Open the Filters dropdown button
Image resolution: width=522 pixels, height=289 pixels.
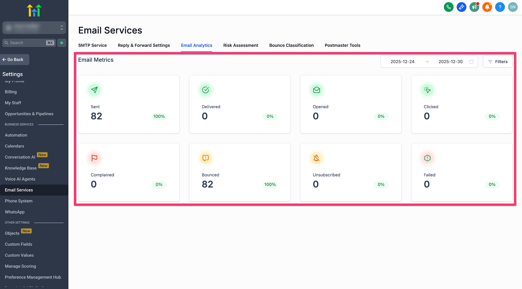[498, 62]
